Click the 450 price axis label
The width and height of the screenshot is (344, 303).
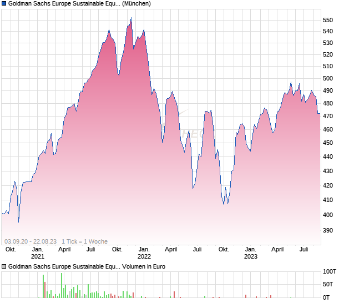[328, 143]
